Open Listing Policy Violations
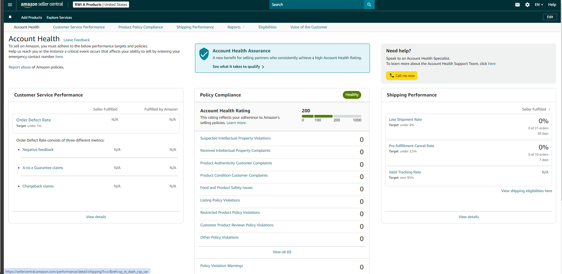Image resolution: width=562 pixels, height=274 pixels. [220, 200]
